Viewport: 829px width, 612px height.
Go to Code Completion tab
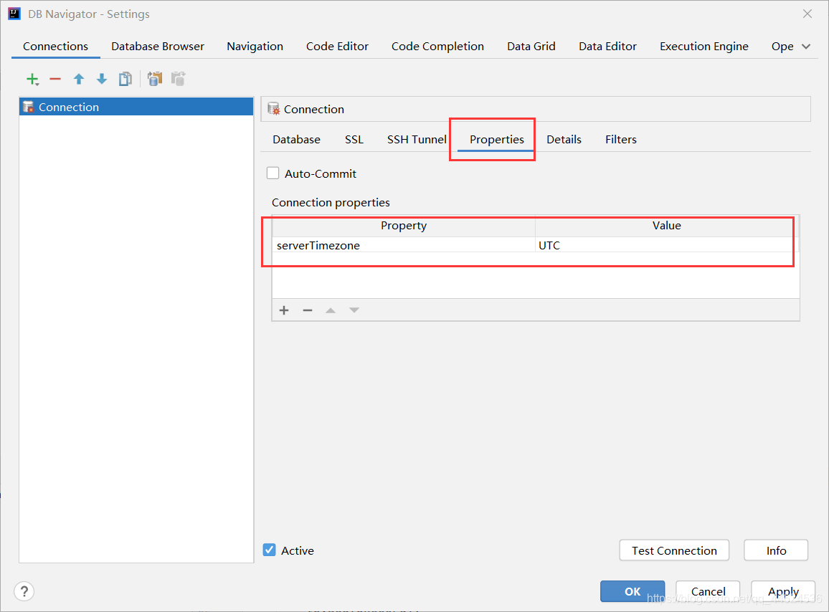(437, 47)
